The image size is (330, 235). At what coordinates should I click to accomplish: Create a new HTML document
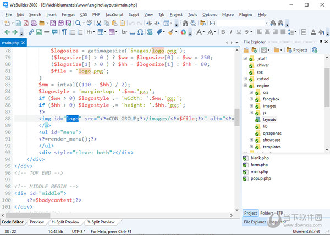coord(18,23)
